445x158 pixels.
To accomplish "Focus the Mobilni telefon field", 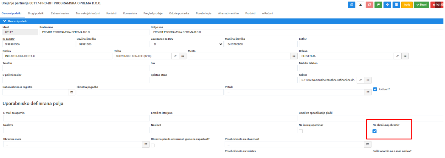I will 372,68.
